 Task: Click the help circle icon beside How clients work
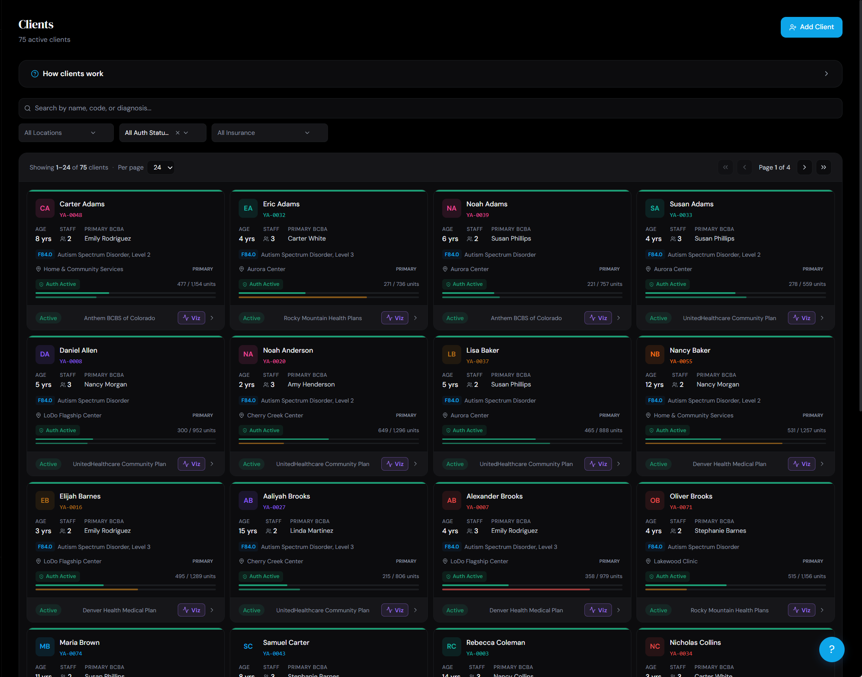pos(35,74)
